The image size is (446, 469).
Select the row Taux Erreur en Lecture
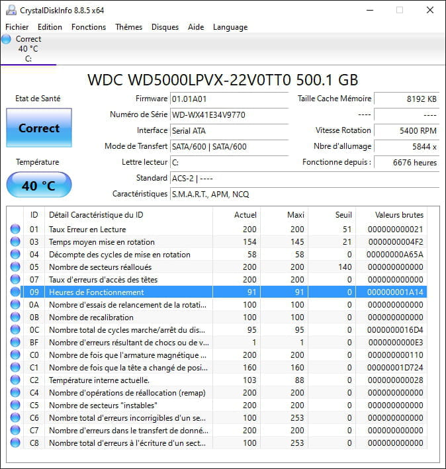(x=217, y=229)
